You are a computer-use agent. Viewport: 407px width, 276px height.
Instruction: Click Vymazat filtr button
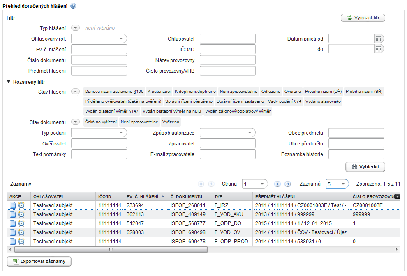pos(363,18)
